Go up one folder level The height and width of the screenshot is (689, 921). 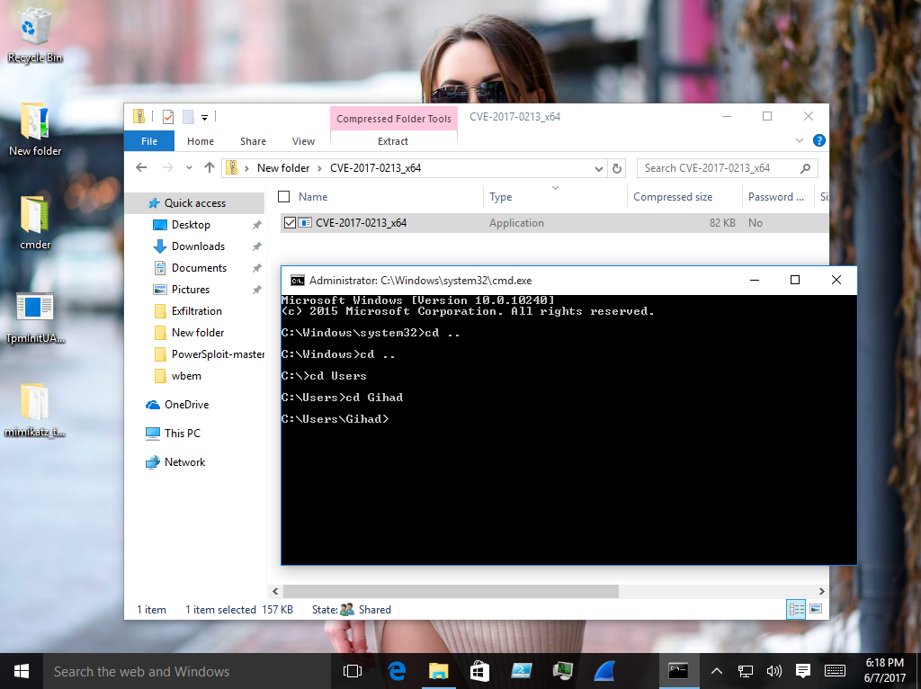209,168
